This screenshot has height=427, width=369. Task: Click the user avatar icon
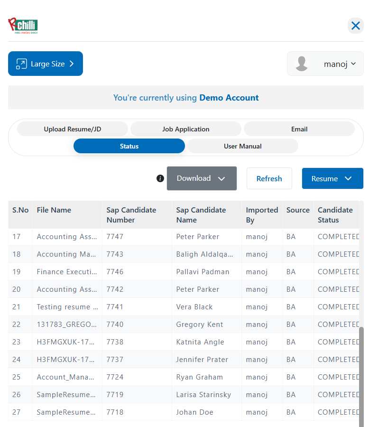point(302,64)
